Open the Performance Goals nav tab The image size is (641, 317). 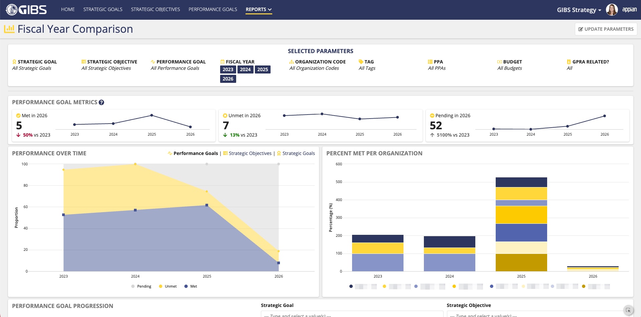coord(213,9)
